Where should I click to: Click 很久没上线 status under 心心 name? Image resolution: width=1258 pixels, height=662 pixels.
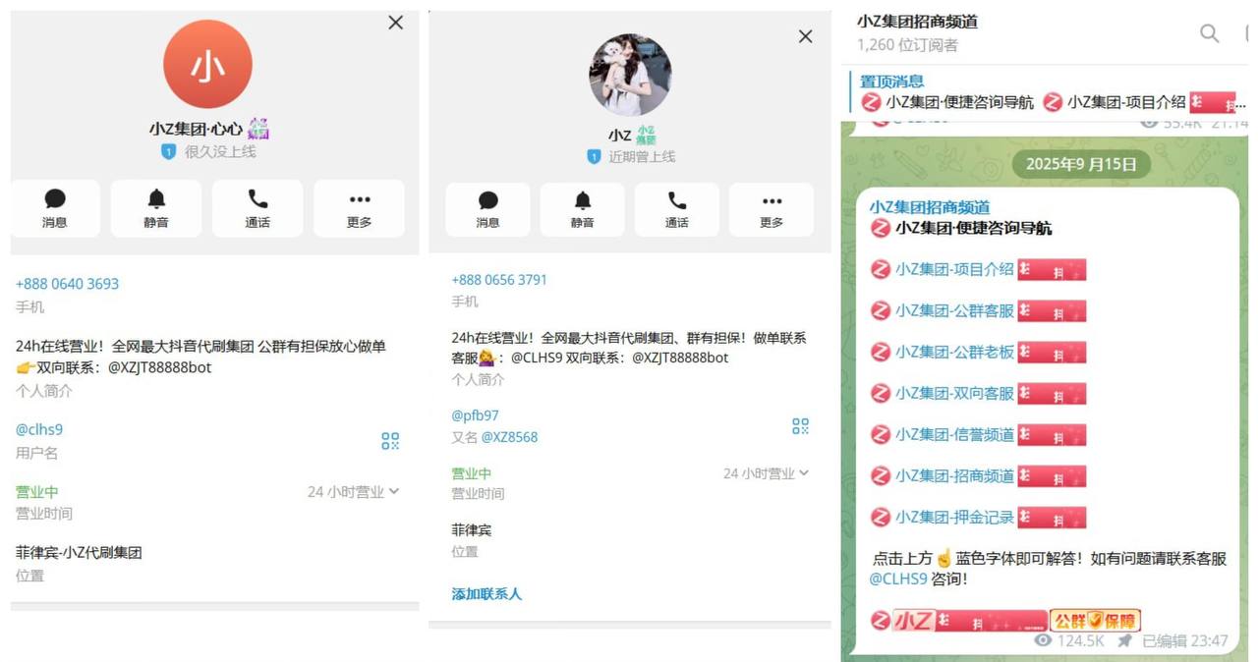pos(220,151)
